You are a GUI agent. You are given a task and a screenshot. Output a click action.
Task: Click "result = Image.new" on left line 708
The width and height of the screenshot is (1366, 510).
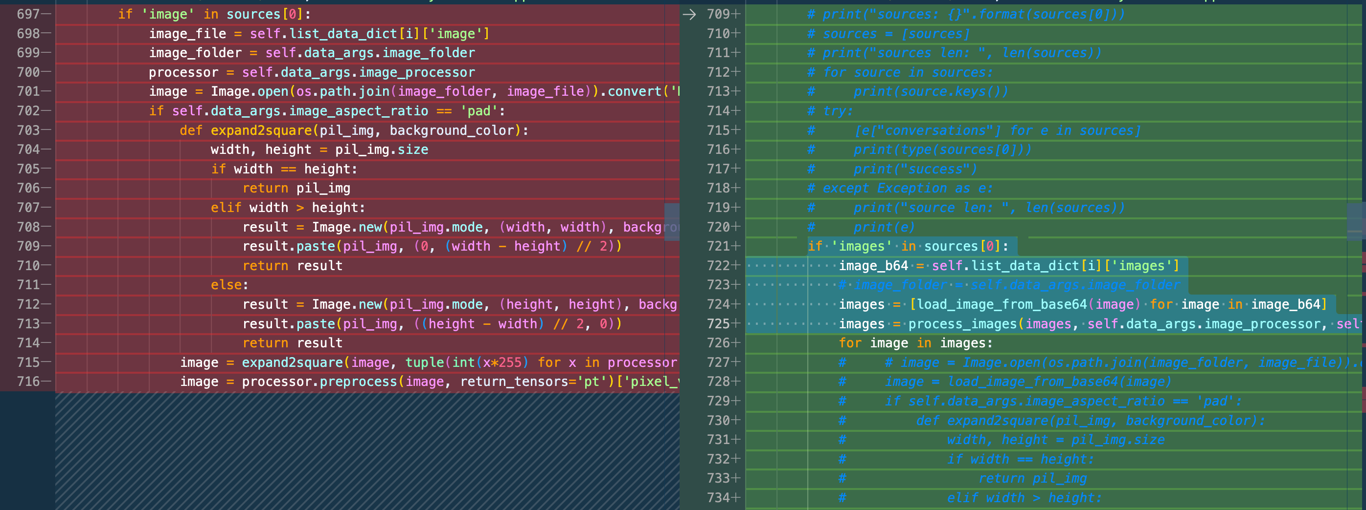coord(460,227)
